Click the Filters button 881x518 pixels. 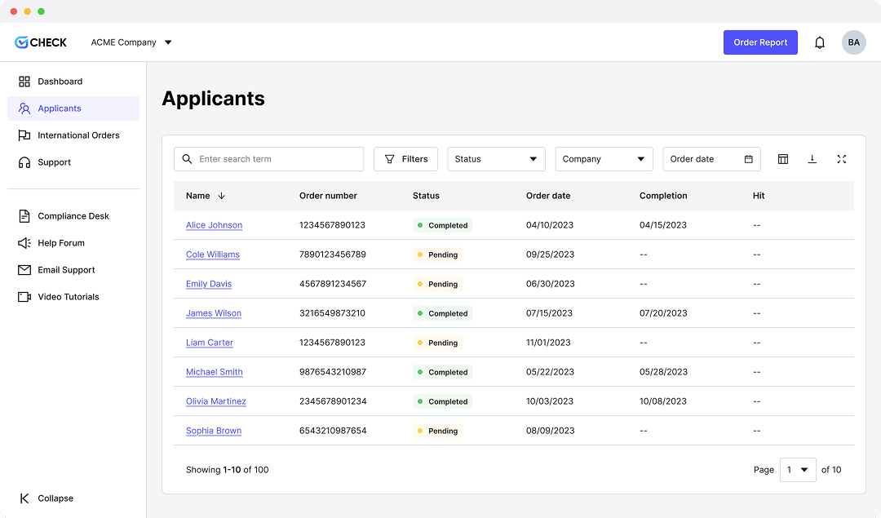[405, 159]
